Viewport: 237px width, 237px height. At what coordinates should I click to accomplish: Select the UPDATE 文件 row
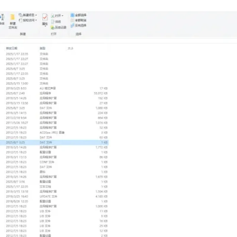coord(54,196)
